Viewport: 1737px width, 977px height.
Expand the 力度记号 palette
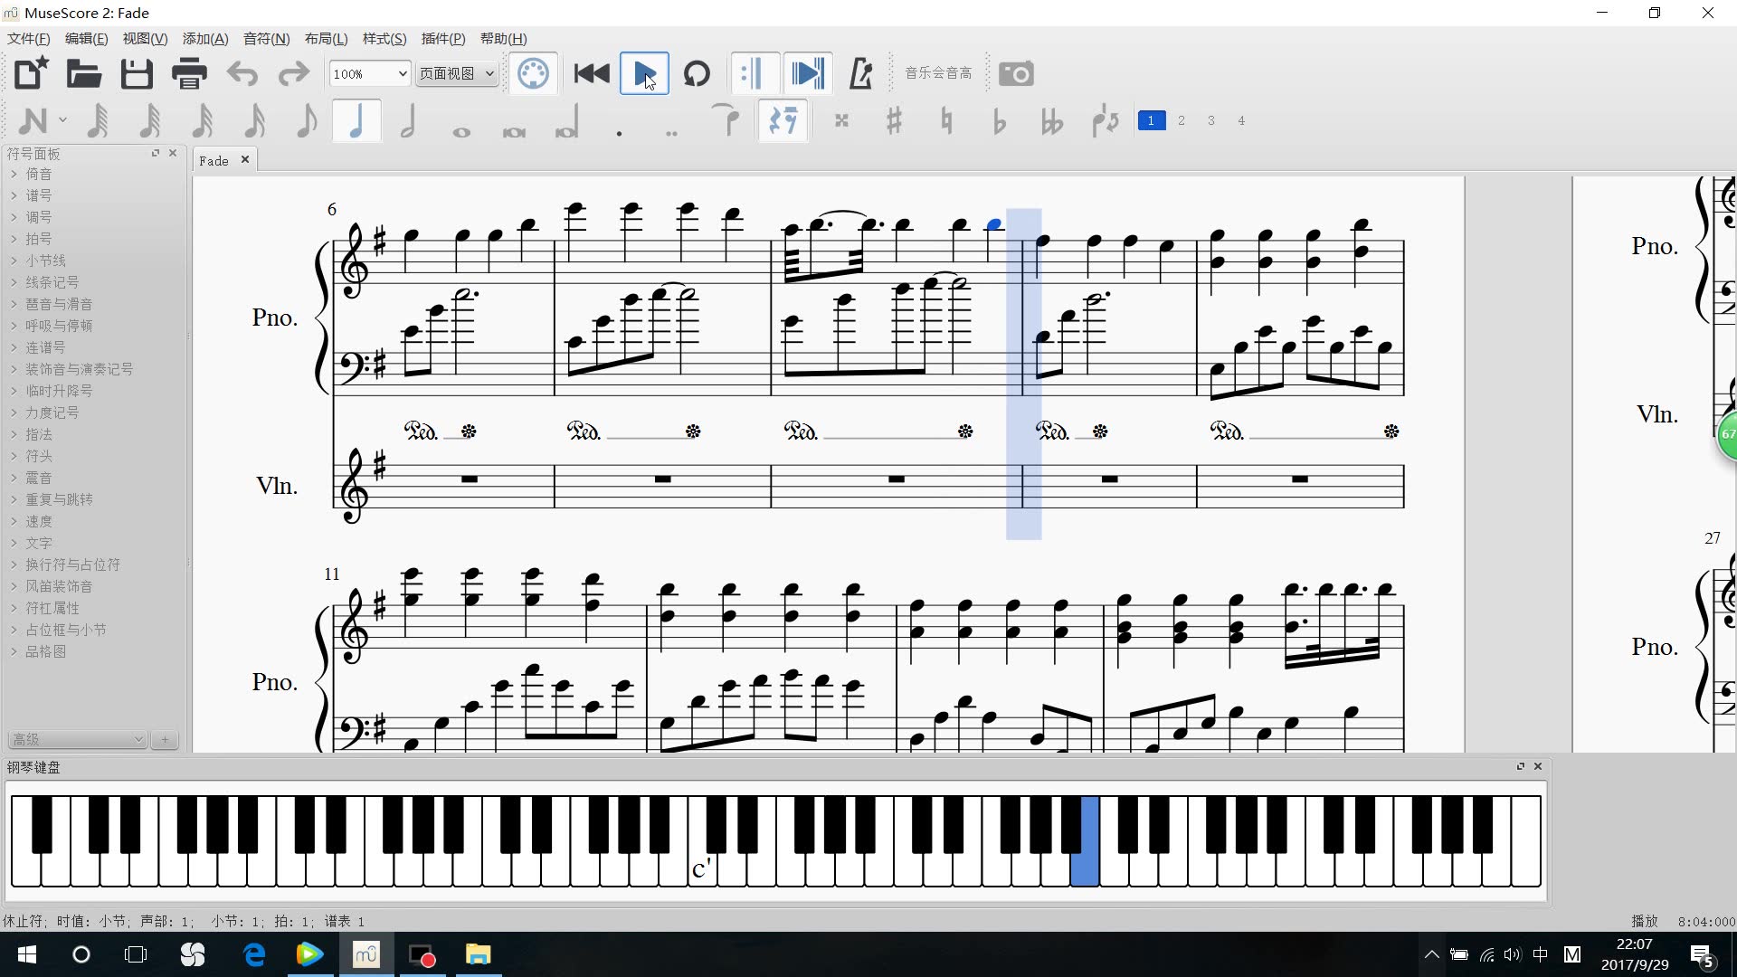pyautogui.click(x=52, y=413)
